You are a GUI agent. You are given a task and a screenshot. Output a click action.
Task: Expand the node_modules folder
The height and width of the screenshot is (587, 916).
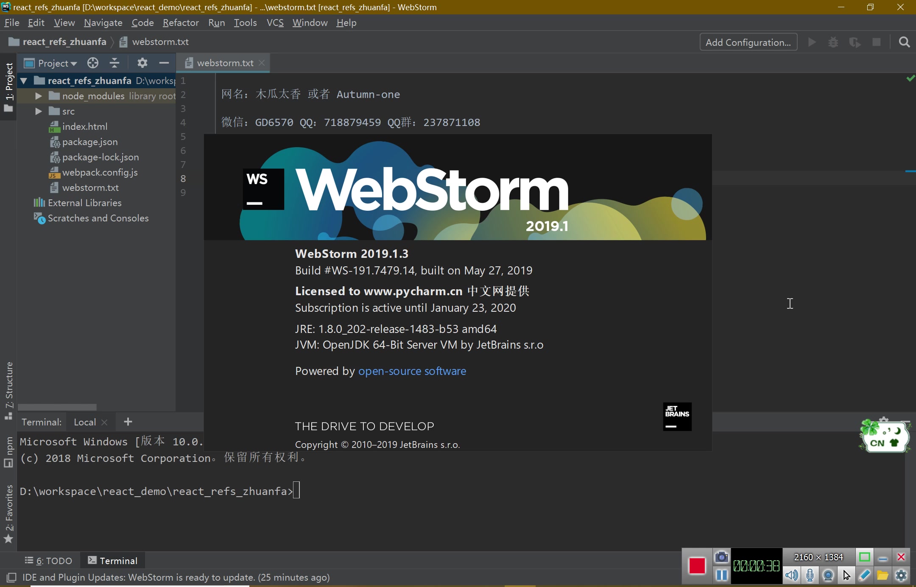[x=38, y=96]
